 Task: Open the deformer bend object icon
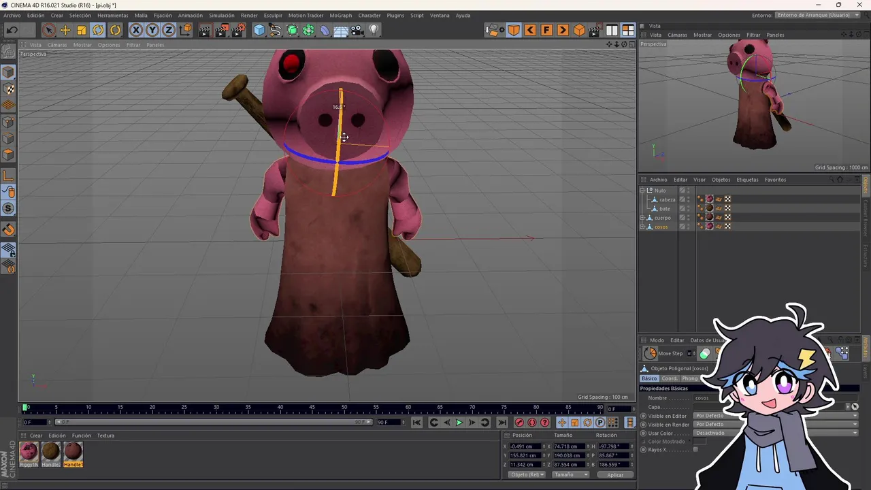(x=325, y=30)
